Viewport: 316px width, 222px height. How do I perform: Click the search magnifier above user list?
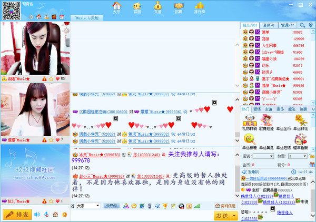(303, 25)
